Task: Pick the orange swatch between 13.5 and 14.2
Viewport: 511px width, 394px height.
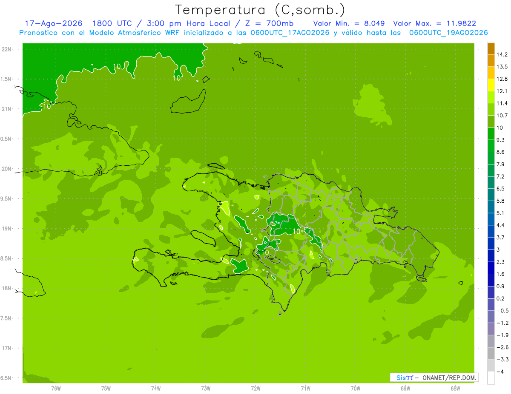Action: click(491, 60)
